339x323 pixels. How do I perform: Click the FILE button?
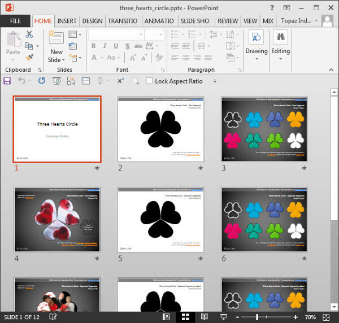(x=15, y=21)
